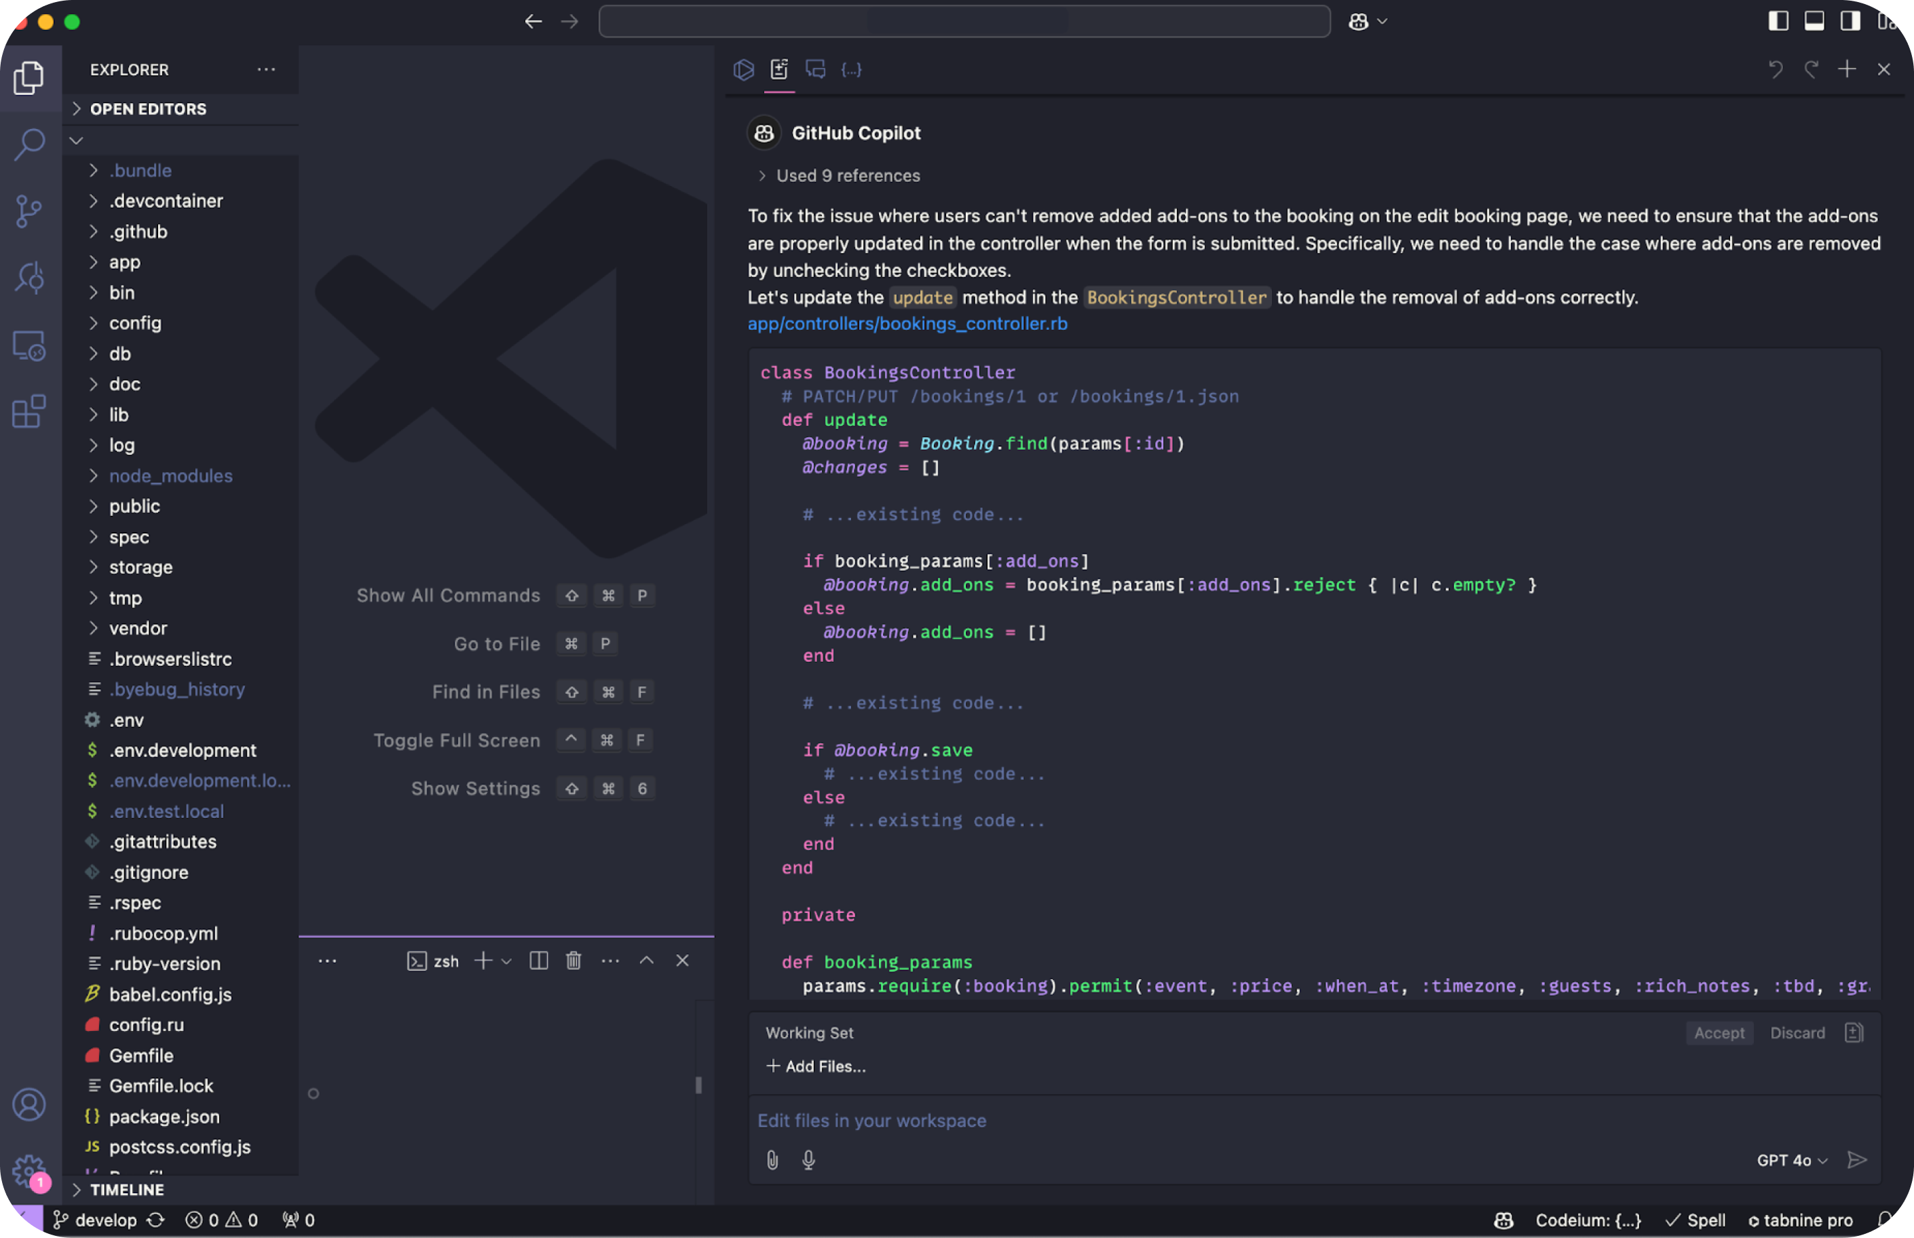Open Run and Debug view
The width and height of the screenshot is (1914, 1238).
(x=29, y=278)
